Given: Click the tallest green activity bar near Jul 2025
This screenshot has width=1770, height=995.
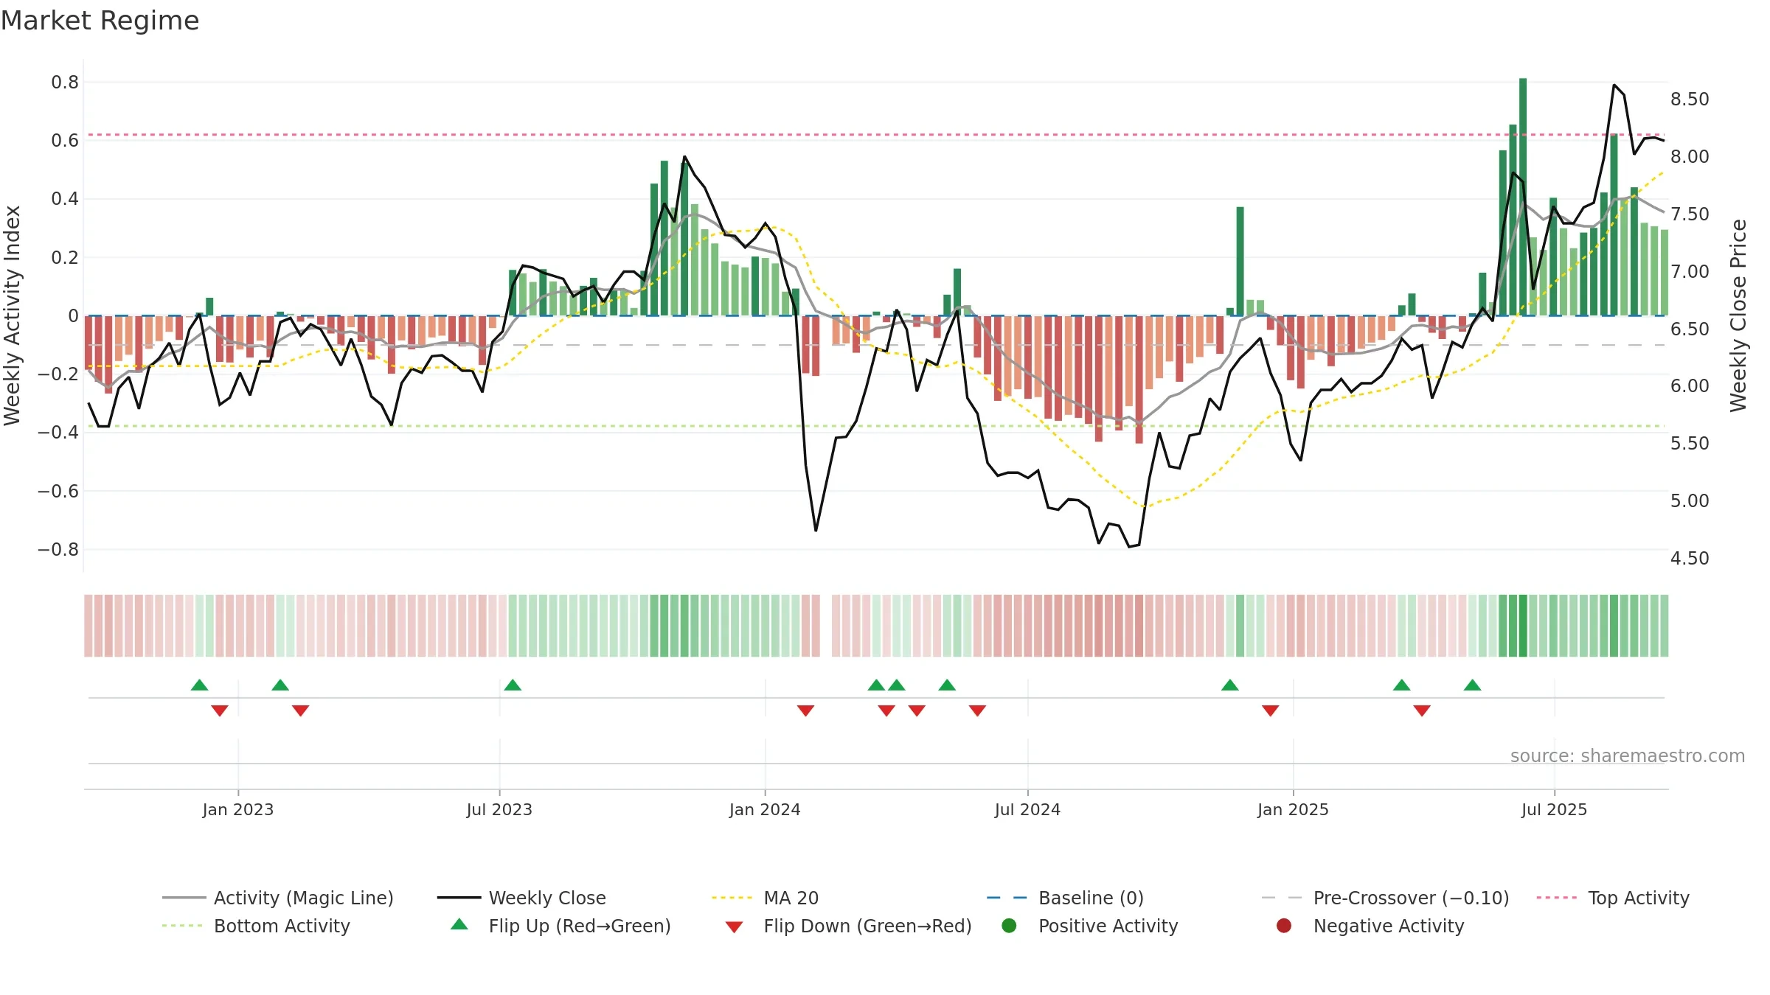Looking at the screenshot, I should click(x=1523, y=197).
